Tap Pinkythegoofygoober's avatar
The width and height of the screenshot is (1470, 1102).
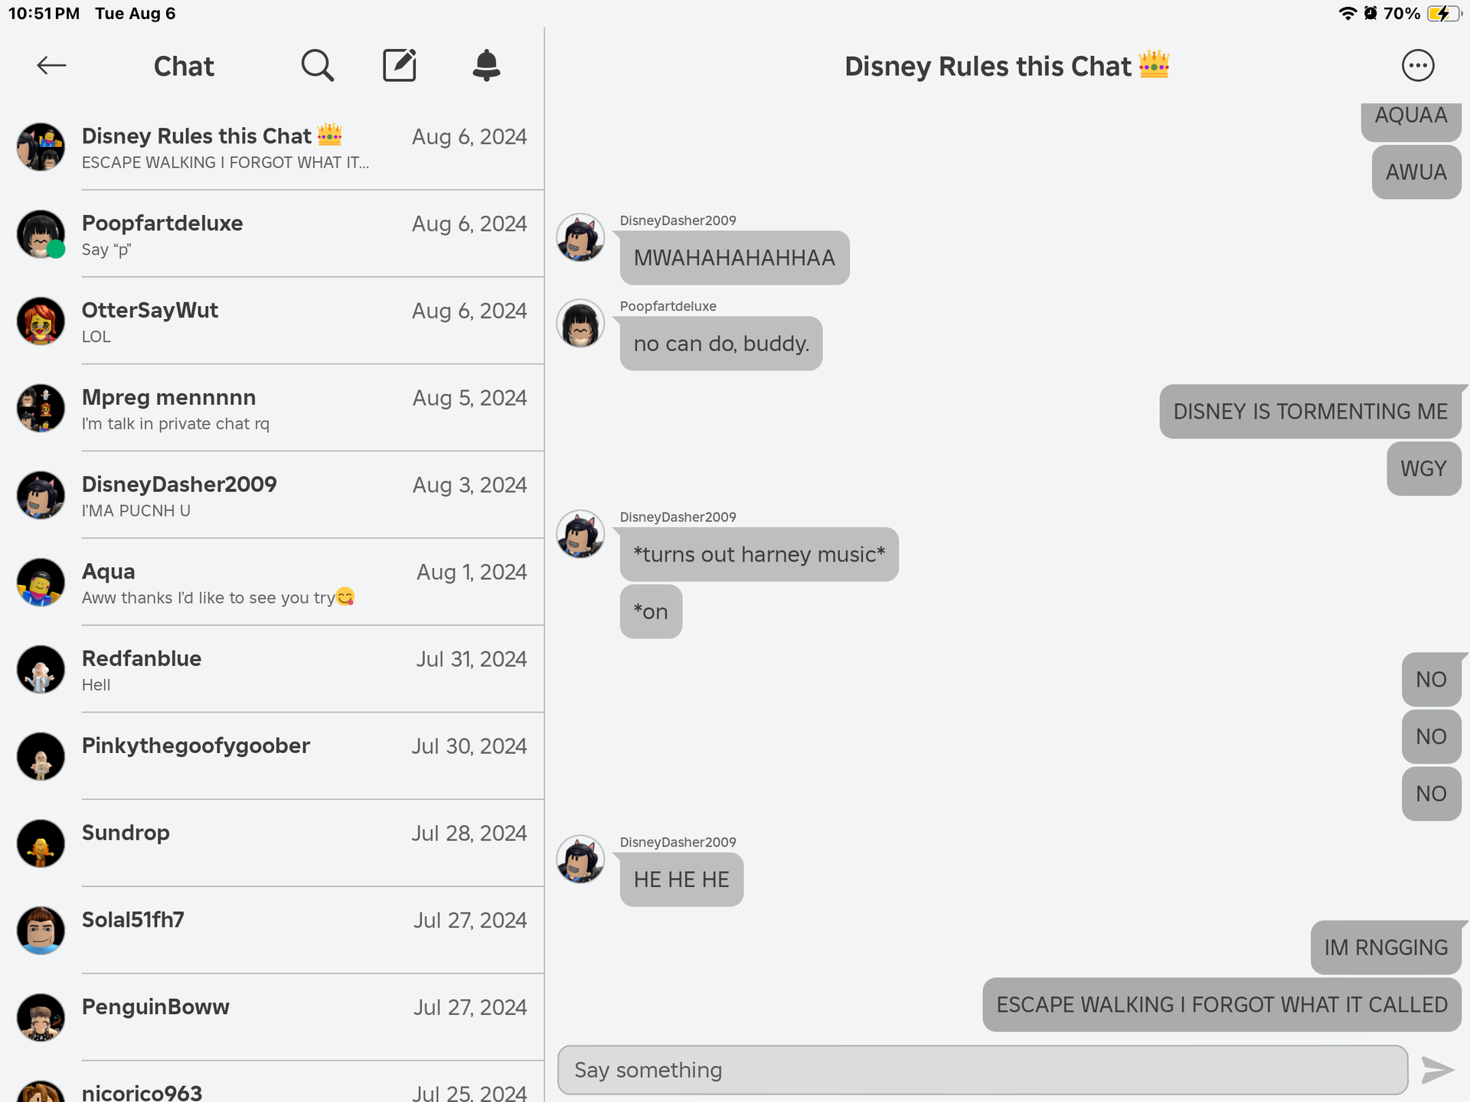click(x=41, y=757)
